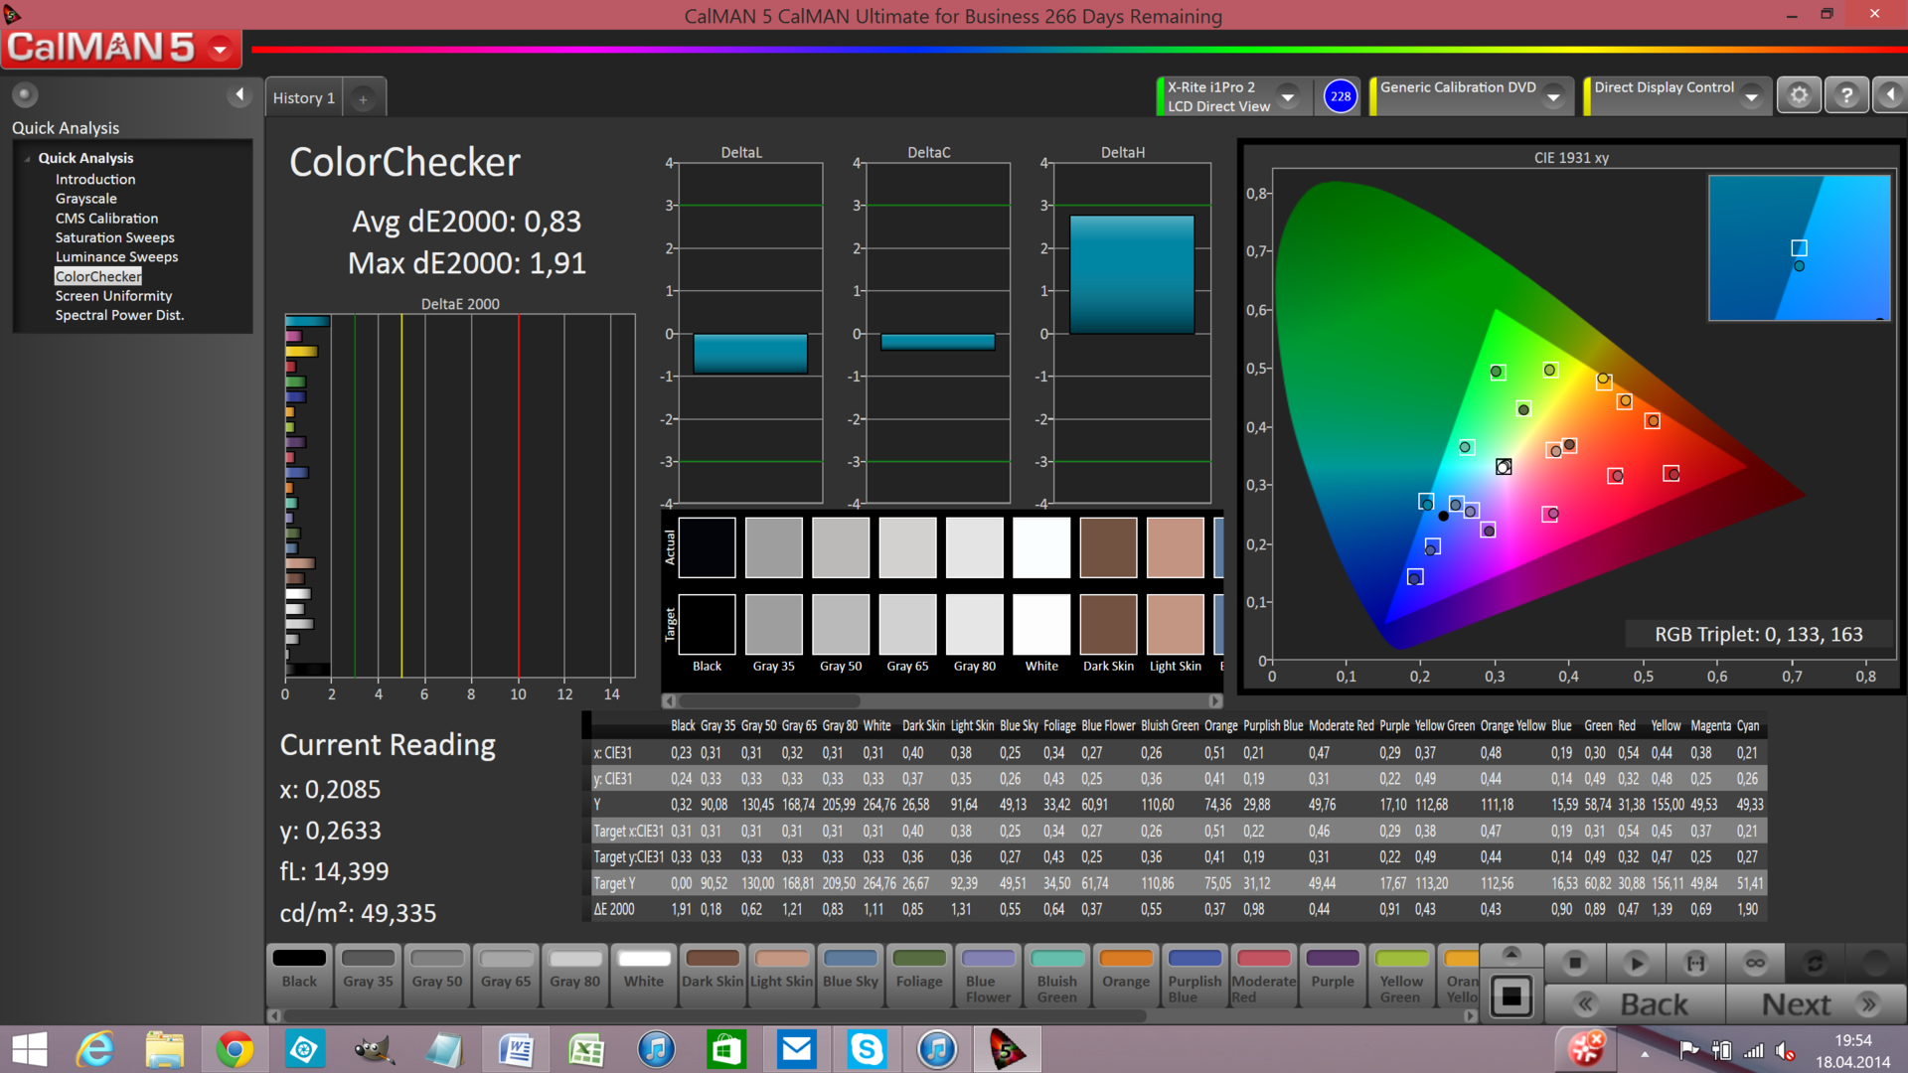Viewport: 1908px width, 1073px height.
Task: Open the CalMAN 5 main menu dropdown
Action: pyautogui.click(x=221, y=48)
